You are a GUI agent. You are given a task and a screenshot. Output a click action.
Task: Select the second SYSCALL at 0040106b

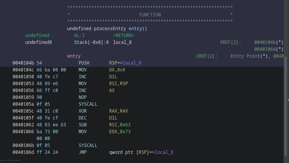click(88, 145)
